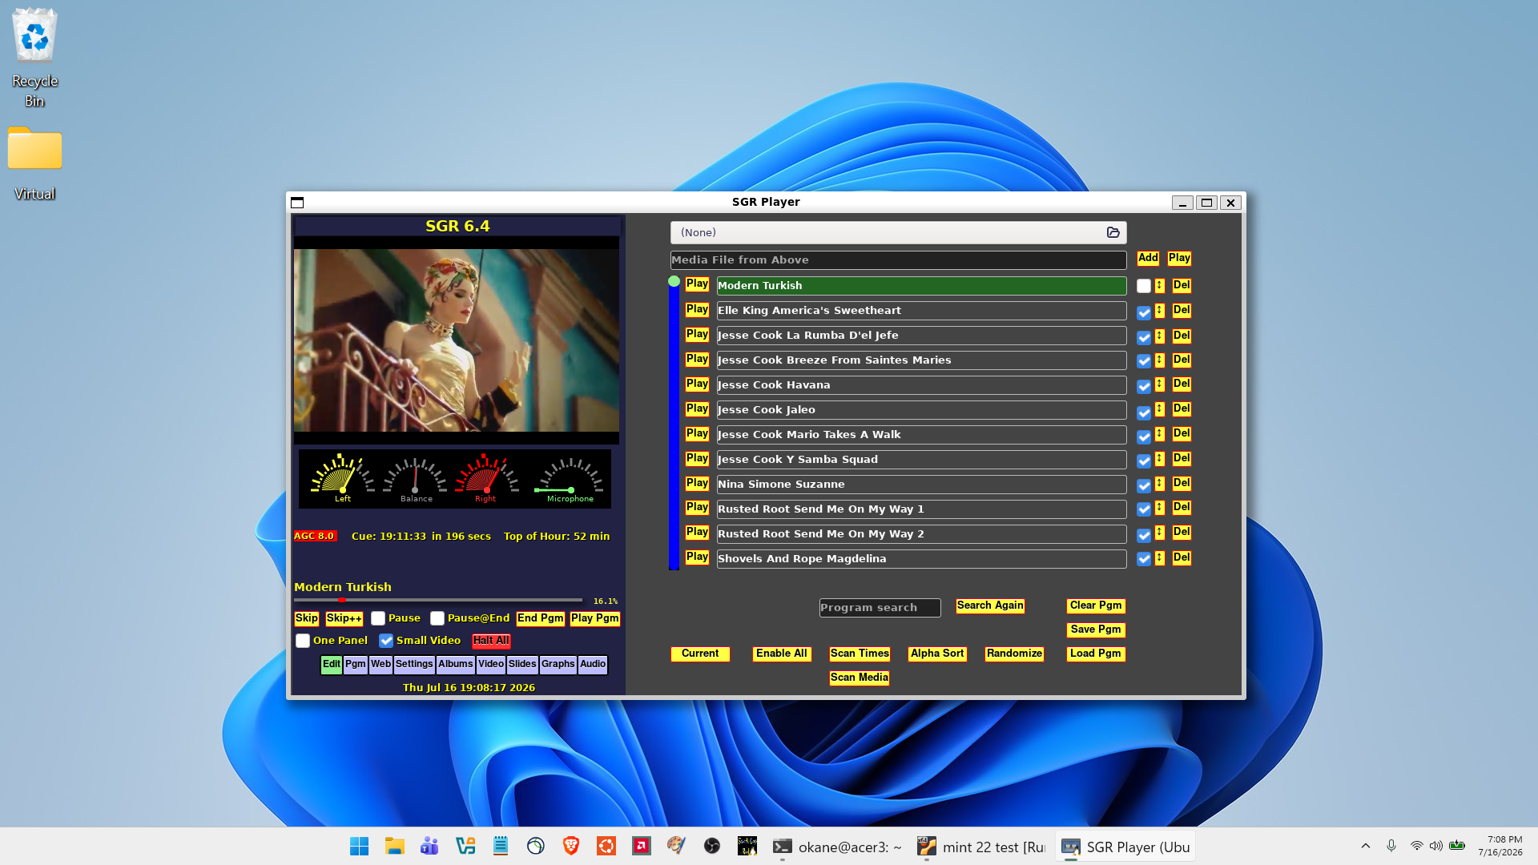This screenshot has width=1538, height=865.
Task: Click the Left channel VU meter
Action: (343, 478)
